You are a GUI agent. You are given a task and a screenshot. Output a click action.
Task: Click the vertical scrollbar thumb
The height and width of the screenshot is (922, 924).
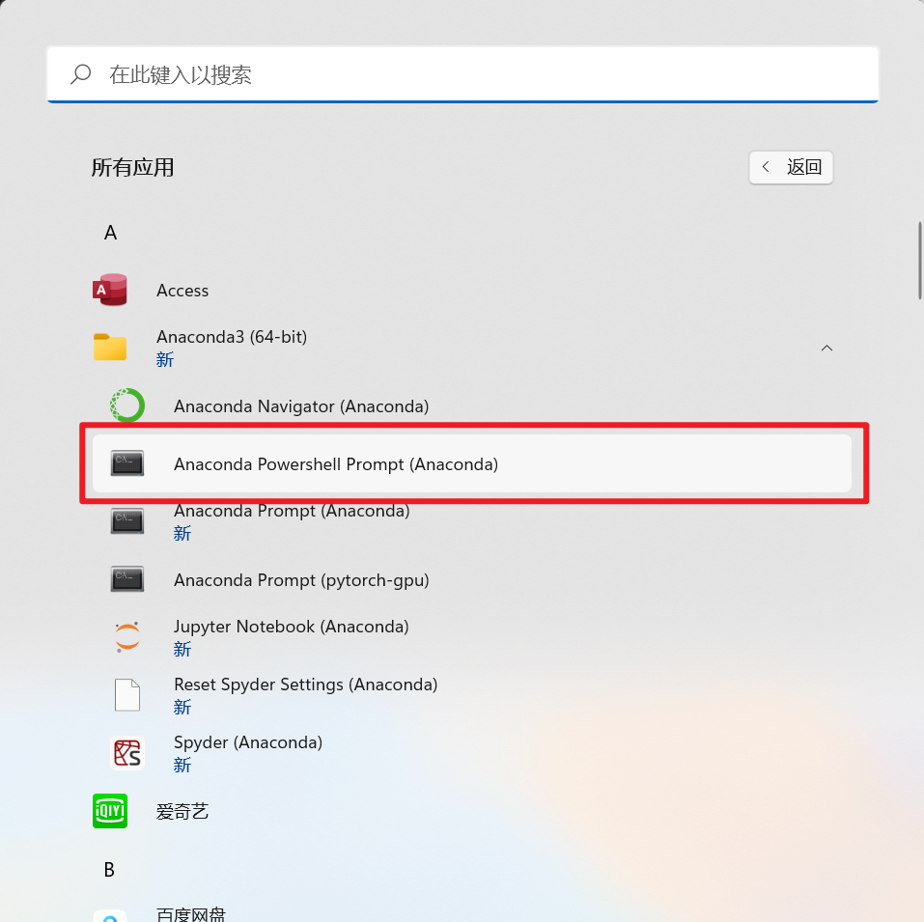[920, 261]
